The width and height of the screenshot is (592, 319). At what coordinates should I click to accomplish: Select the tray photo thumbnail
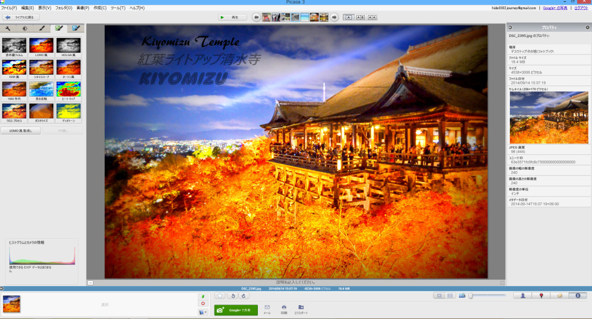[12, 304]
